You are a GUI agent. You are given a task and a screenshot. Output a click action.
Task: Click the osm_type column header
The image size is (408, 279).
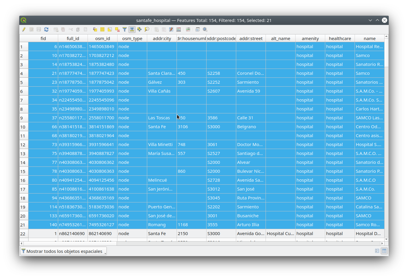pos(132,38)
